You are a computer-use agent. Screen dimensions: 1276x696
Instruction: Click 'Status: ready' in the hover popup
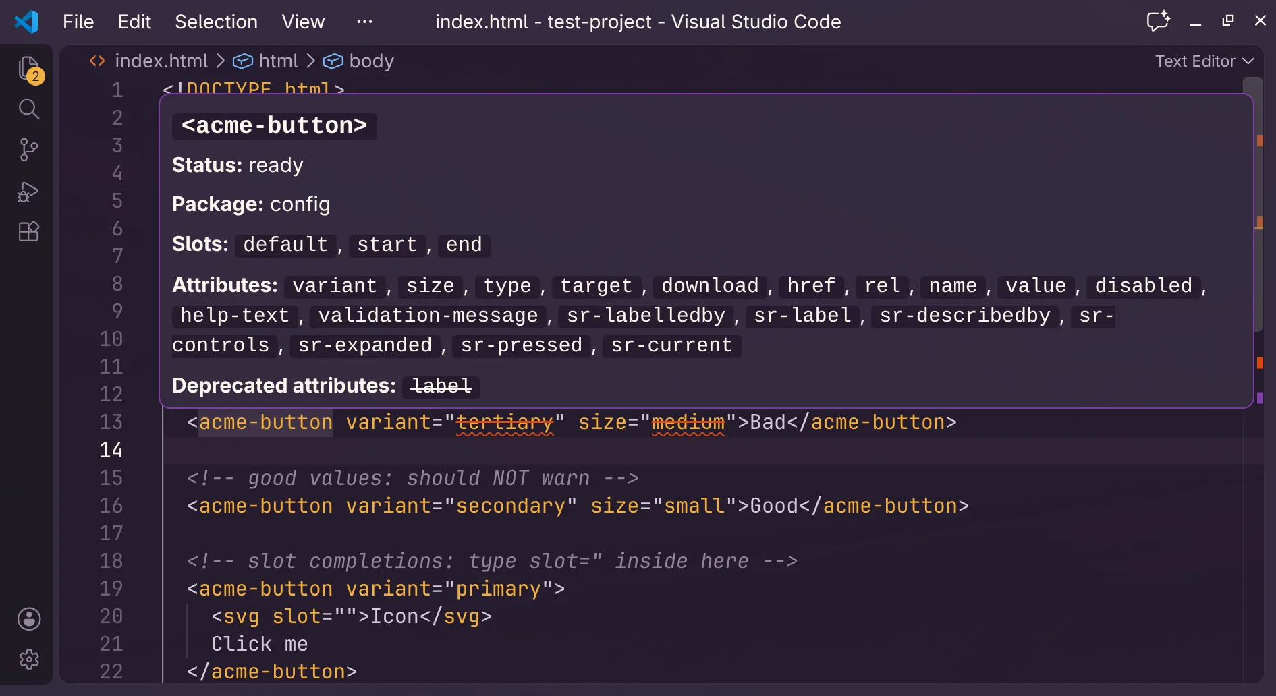coord(238,165)
